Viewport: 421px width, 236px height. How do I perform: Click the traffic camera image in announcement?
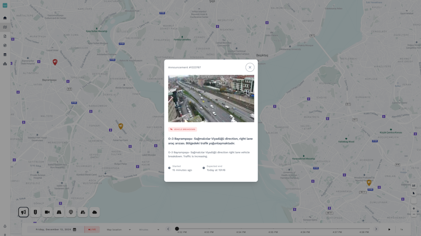[211, 98]
